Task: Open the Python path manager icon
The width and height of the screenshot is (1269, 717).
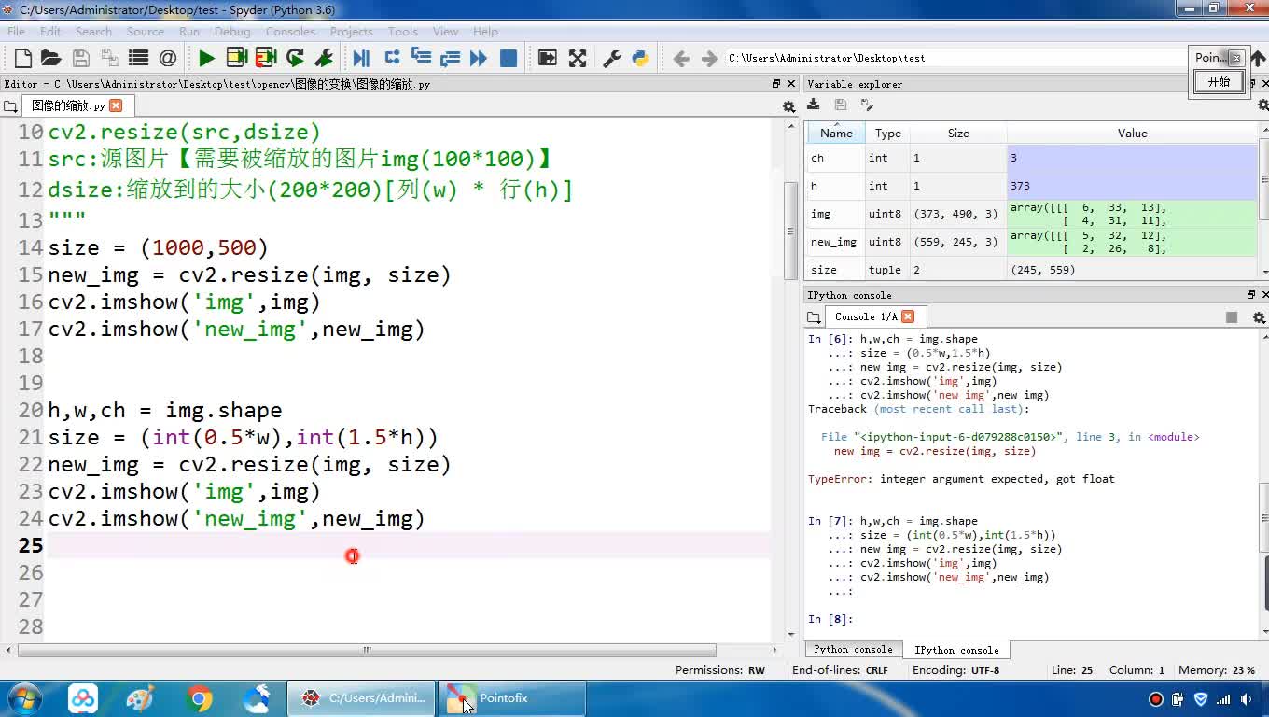Action: click(x=640, y=58)
